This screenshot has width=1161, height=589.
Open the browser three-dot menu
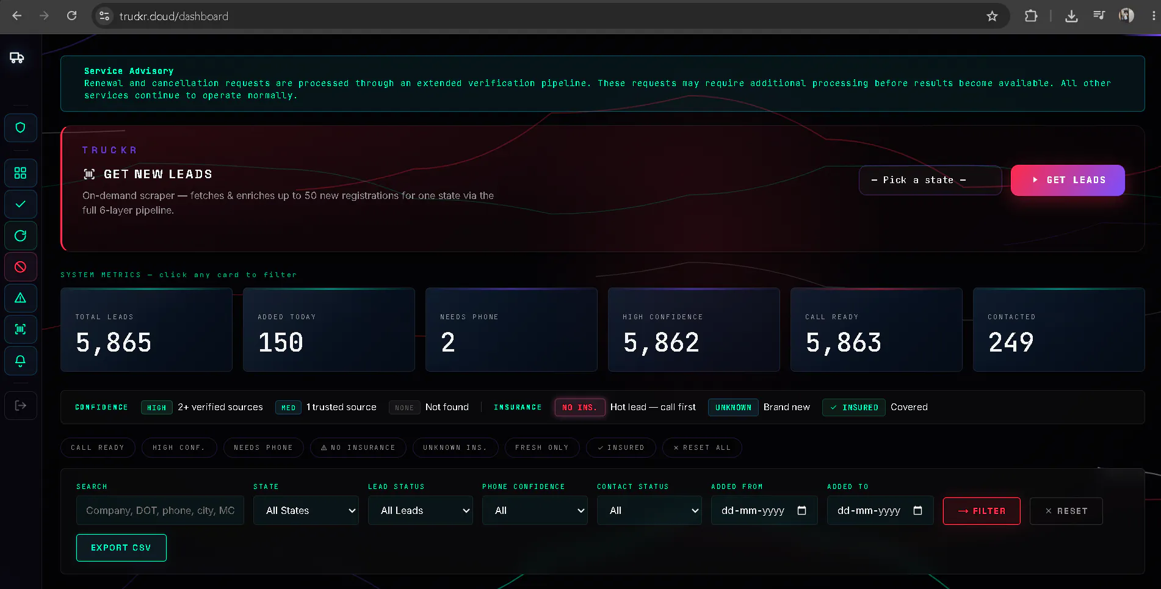click(x=1153, y=16)
